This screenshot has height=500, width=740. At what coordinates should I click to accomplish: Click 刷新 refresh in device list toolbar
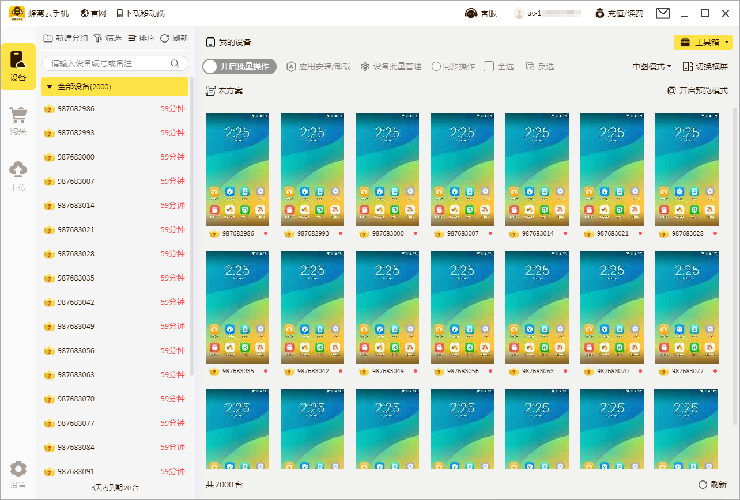(174, 38)
